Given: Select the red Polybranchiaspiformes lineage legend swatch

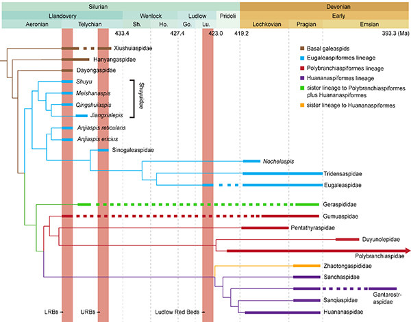Looking at the screenshot, I should click(303, 68).
